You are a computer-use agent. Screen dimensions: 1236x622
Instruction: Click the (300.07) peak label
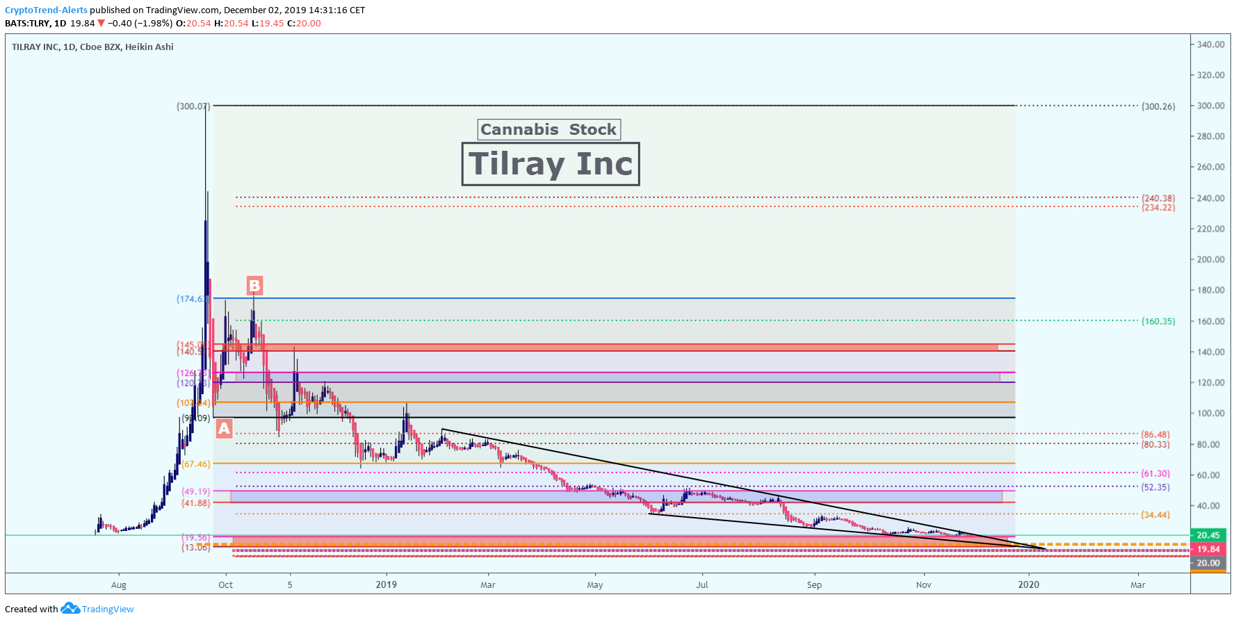[x=193, y=106]
